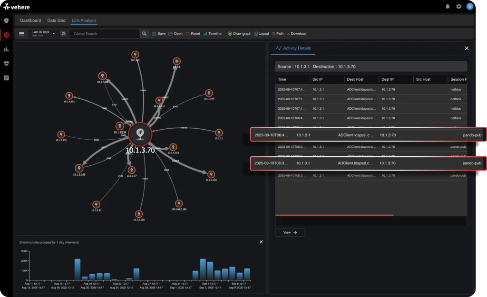Open notifications bell icon

[x=448, y=7]
